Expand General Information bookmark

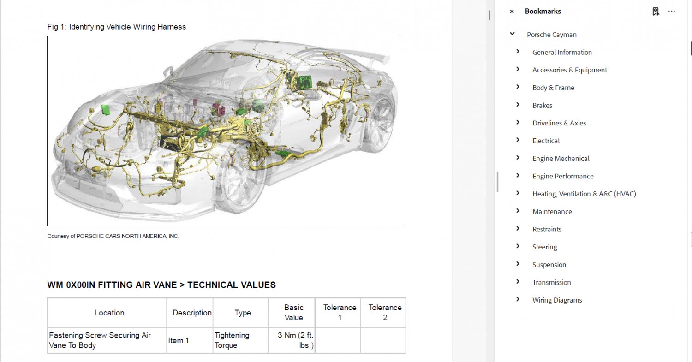pyautogui.click(x=518, y=52)
